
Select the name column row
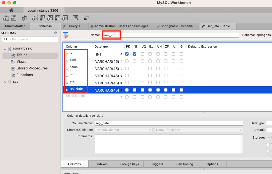[x=167, y=68]
